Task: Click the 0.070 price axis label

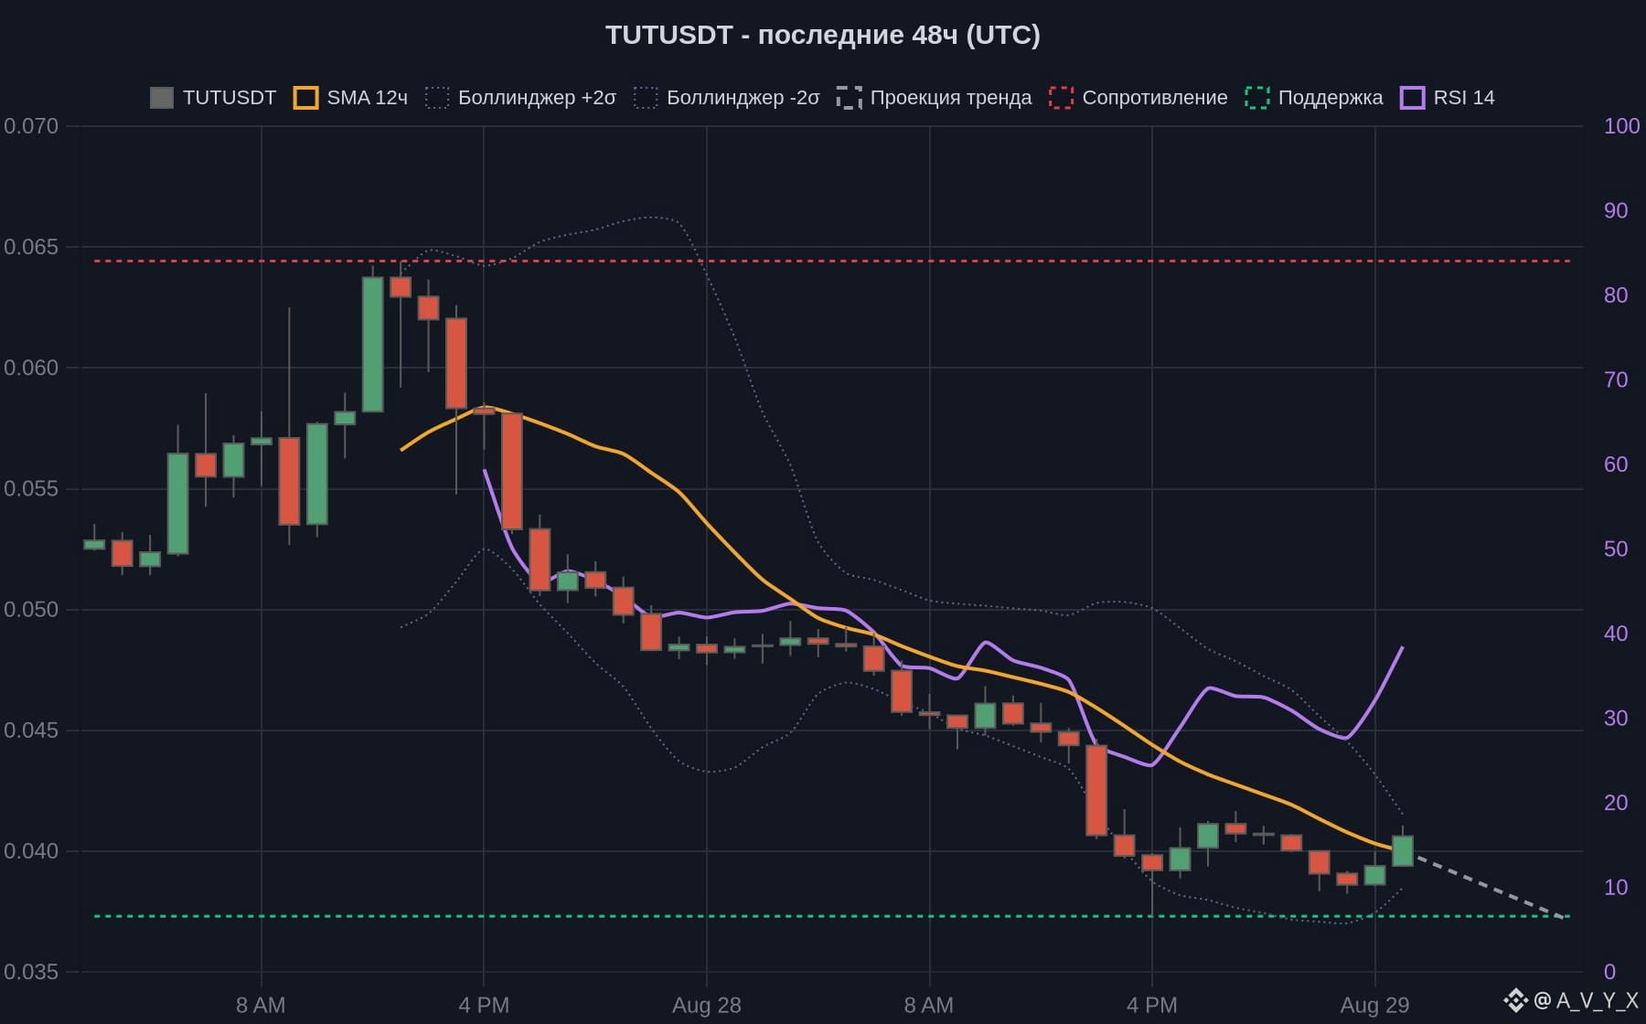Action: pyautogui.click(x=31, y=126)
